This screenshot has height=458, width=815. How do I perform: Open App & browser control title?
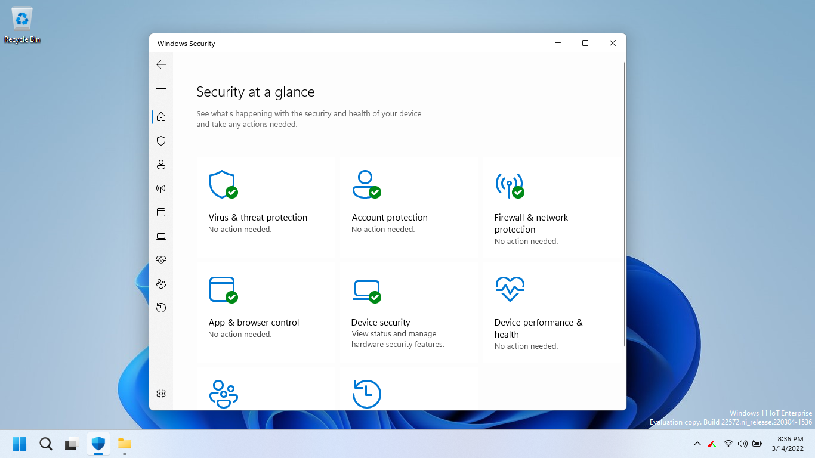(x=254, y=323)
